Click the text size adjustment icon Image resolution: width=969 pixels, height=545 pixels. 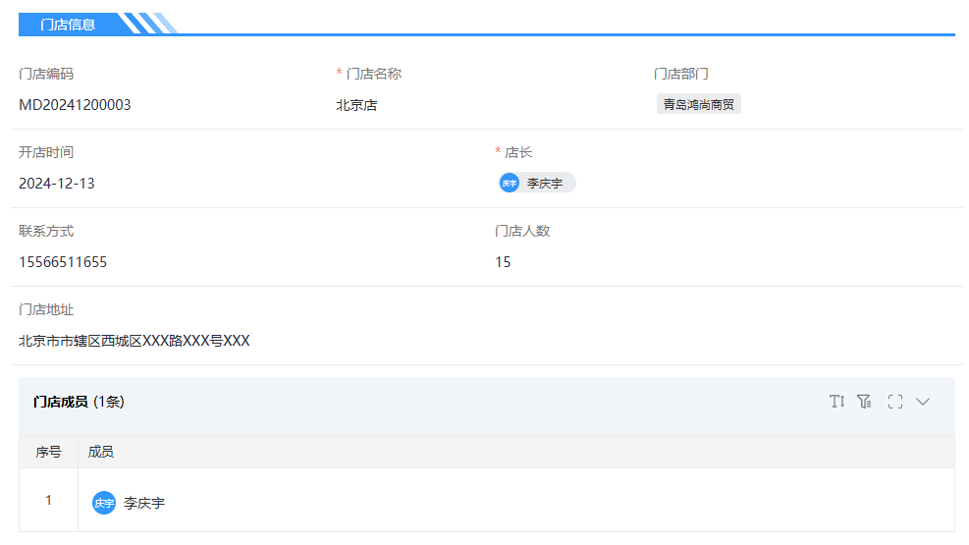click(836, 402)
